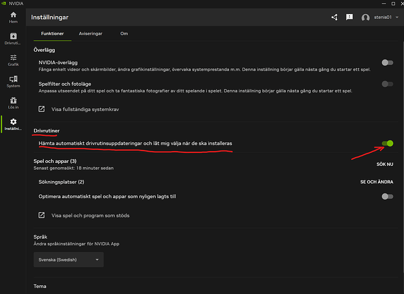Click the Spel och appar (3) heading
Screen dimensions: 404x294
[x=55, y=161]
